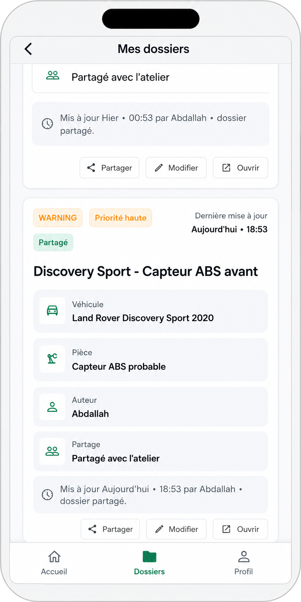
Task: Switch to the Profil tab
Action: [x=244, y=563]
